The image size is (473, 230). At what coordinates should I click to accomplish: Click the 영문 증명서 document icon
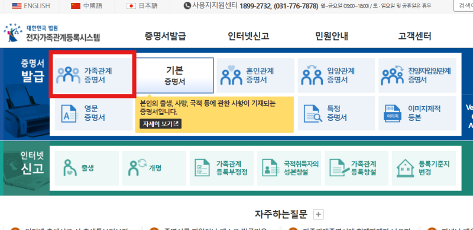click(x=69, y=113)
